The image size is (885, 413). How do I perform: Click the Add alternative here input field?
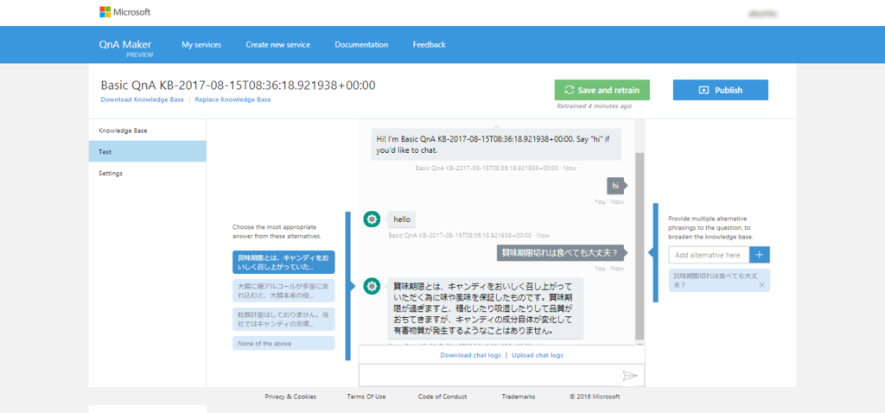click(x=709, y=255)
